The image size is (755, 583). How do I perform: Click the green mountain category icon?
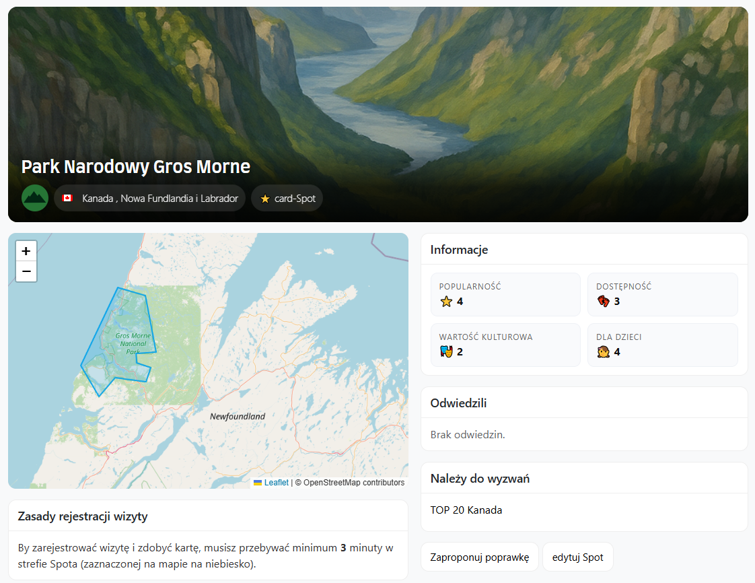coord(35,198)
